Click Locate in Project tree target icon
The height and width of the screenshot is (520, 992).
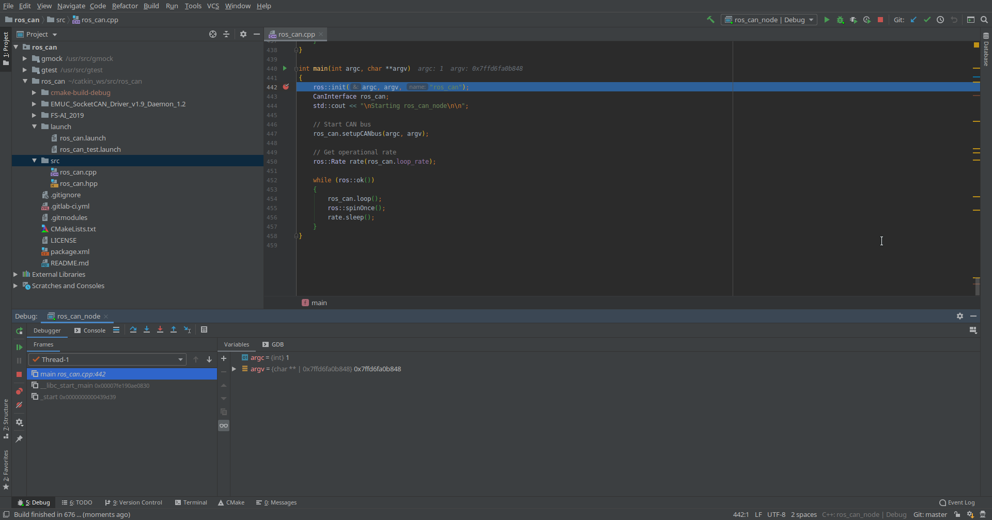(x=213, y=34)
